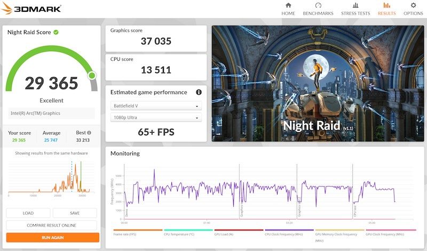Image resolution: width=427 pixels, height=251 pixels.
Task: Click the CPU score value 13 511
Action: click(x=156, y=70)
